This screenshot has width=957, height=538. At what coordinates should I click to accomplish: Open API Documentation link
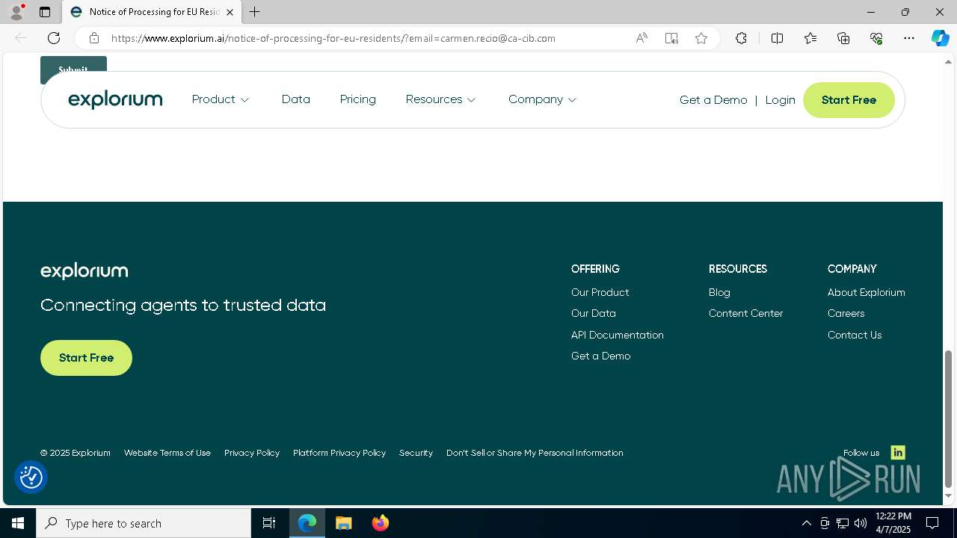click(618, 335)
